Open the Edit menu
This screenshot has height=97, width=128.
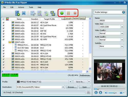coord(12,7)
